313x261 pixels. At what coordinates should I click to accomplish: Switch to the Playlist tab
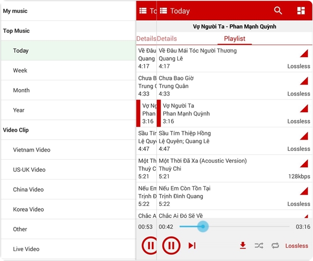point(234,39)
